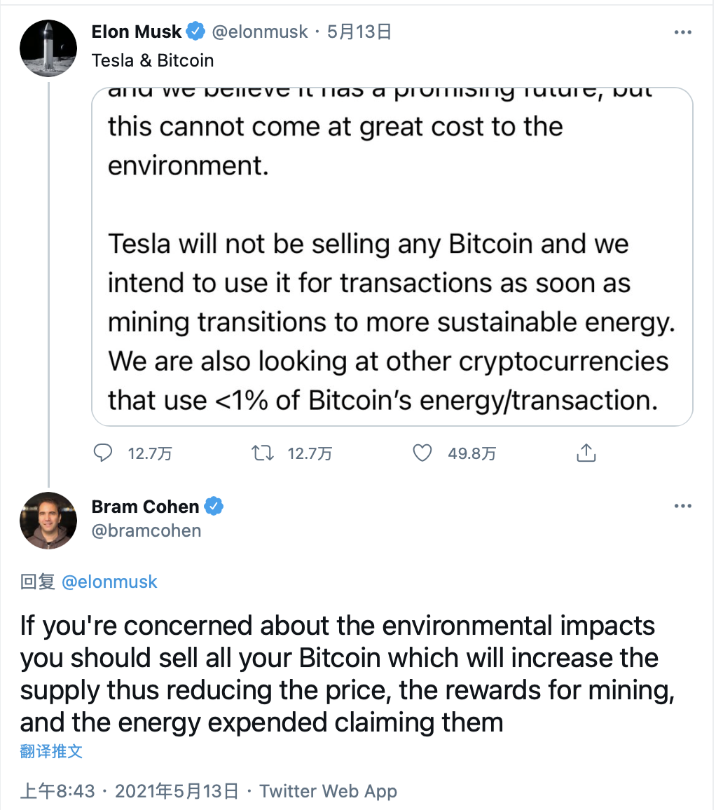Click the Bram Cohen display name

click(145, 506)
